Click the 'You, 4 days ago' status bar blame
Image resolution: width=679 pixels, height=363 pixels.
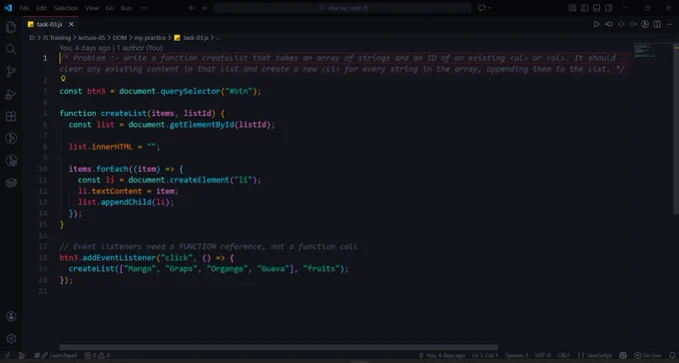click(441, 355)
